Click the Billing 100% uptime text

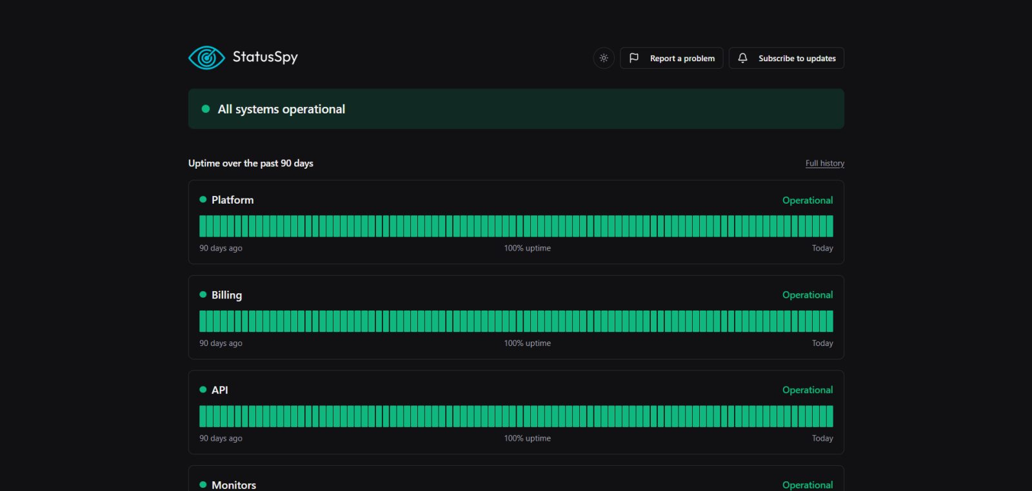pos(528,343)
